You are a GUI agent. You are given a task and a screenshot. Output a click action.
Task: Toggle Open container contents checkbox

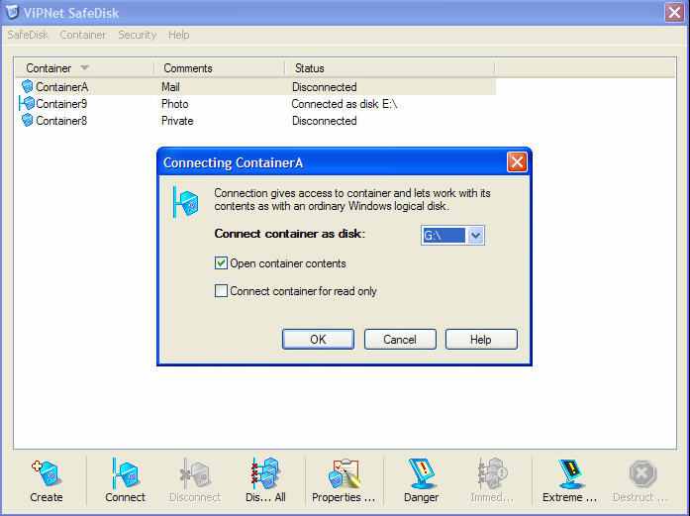pos(221,263)
